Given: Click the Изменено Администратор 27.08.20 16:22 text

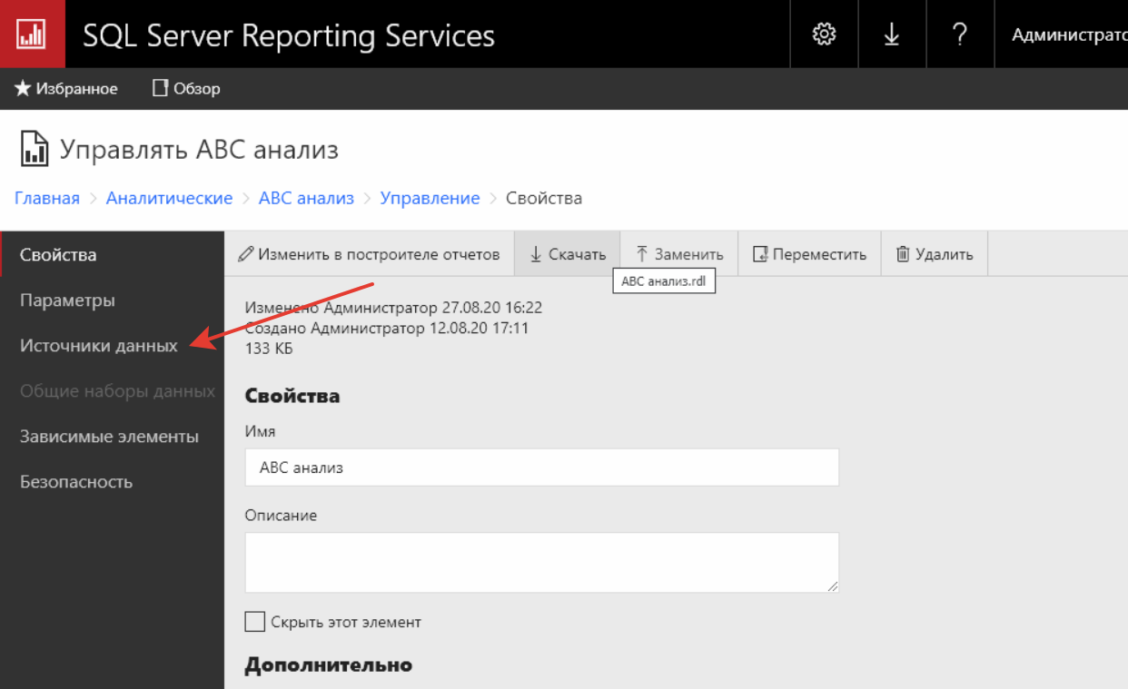Looking at the screenshot, I should pyautogui.click(x=393, y=308).
